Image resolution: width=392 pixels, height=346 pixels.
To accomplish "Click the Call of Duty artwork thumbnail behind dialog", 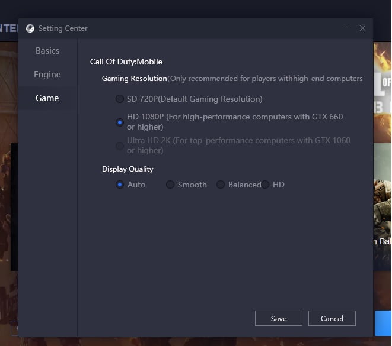I will point(383,92).
